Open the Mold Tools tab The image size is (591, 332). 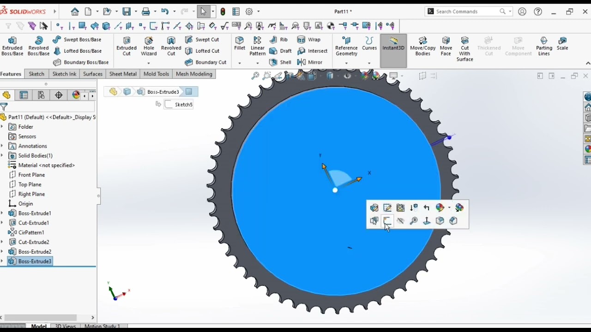pos(156,74)
